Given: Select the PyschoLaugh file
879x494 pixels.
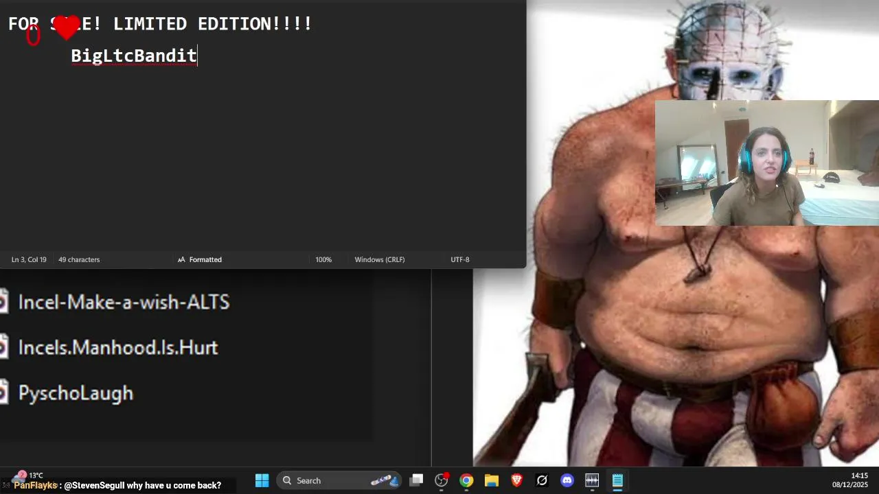Looking at the screenshot, I should pyautogui.click(x=76, y=393).
